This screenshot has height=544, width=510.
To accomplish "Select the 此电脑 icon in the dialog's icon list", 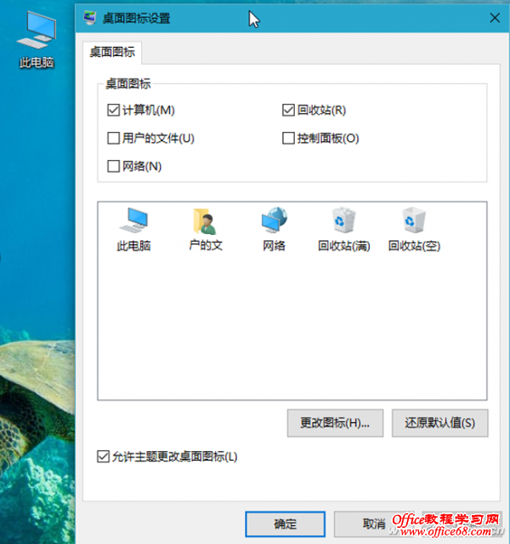I will click(133, 229).
